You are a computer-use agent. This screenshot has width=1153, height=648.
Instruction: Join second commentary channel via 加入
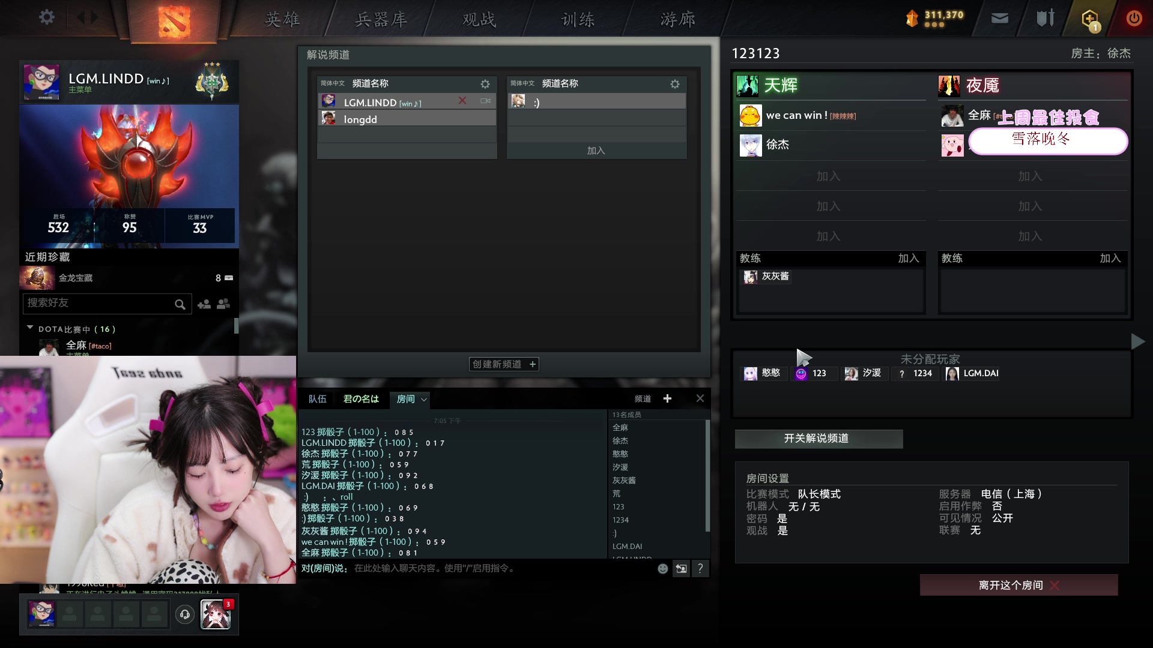coord(596,151)
